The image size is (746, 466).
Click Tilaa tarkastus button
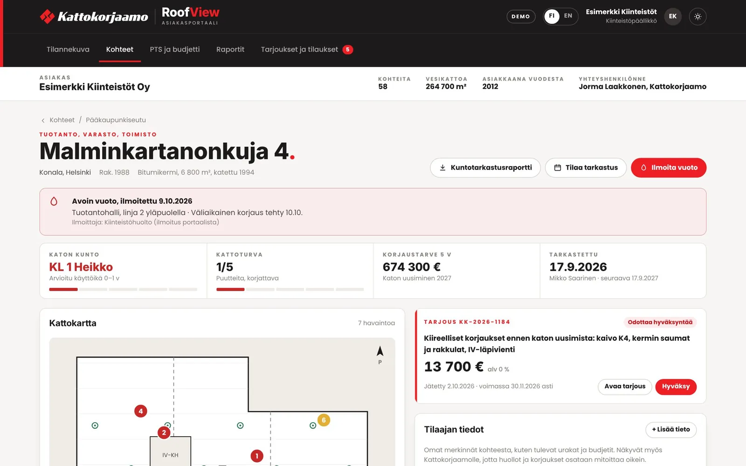coord(586,168)
